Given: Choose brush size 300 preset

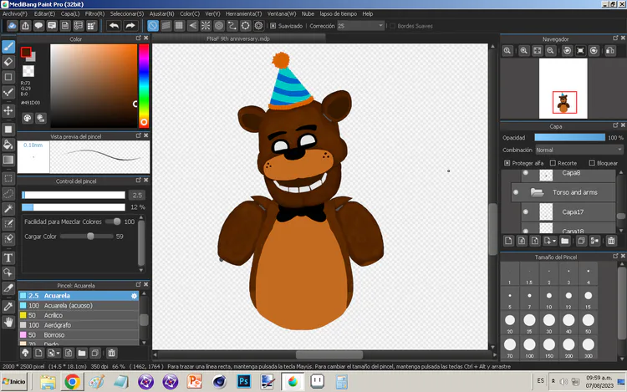Looking at the screenshot, I should pyautogui.click(x=589, y=347).
